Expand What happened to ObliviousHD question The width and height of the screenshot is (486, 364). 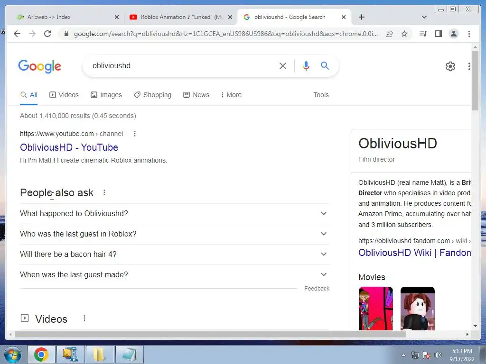pyautogui.click(x=175, y=214)
